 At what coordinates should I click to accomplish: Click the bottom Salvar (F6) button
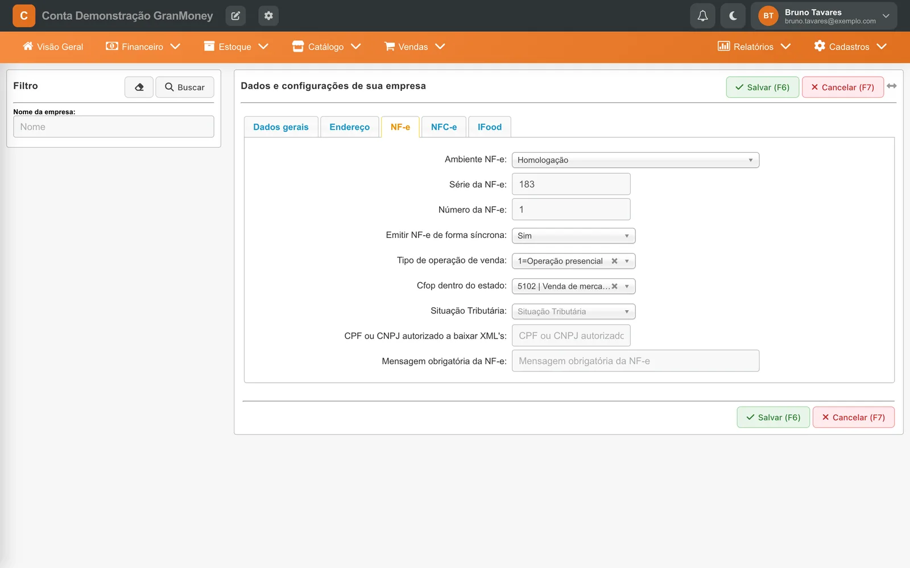click(773, 417)
